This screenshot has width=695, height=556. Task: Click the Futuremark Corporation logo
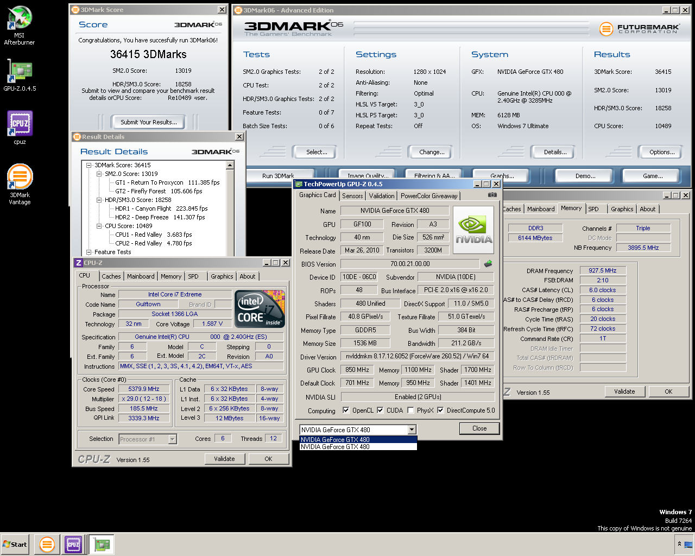pos(639,29)
